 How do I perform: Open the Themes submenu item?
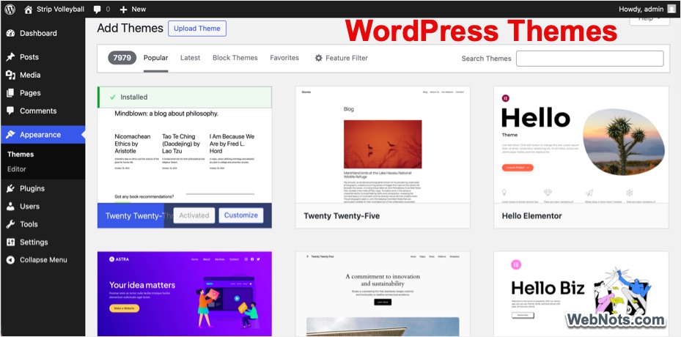click(x=21, y=154)
